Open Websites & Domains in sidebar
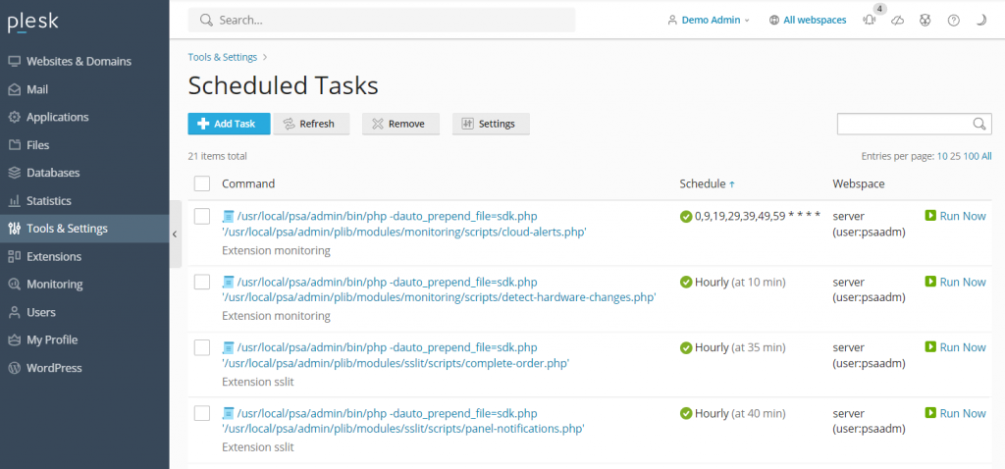The height and width of the screenshot is (469, 1005). pyautogui.click(x=78, y=61)
